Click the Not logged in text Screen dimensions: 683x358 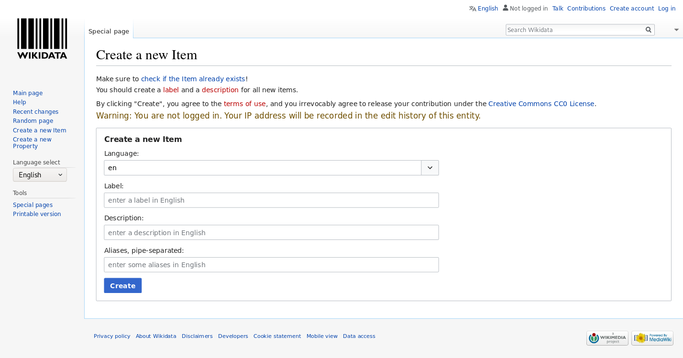click(x=529, y=9)
